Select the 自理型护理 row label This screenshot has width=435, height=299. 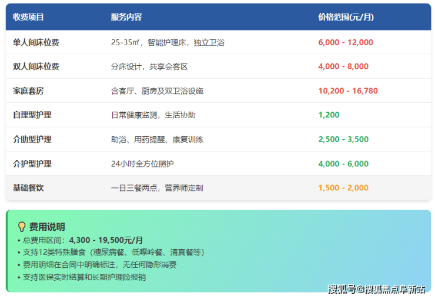32,115
